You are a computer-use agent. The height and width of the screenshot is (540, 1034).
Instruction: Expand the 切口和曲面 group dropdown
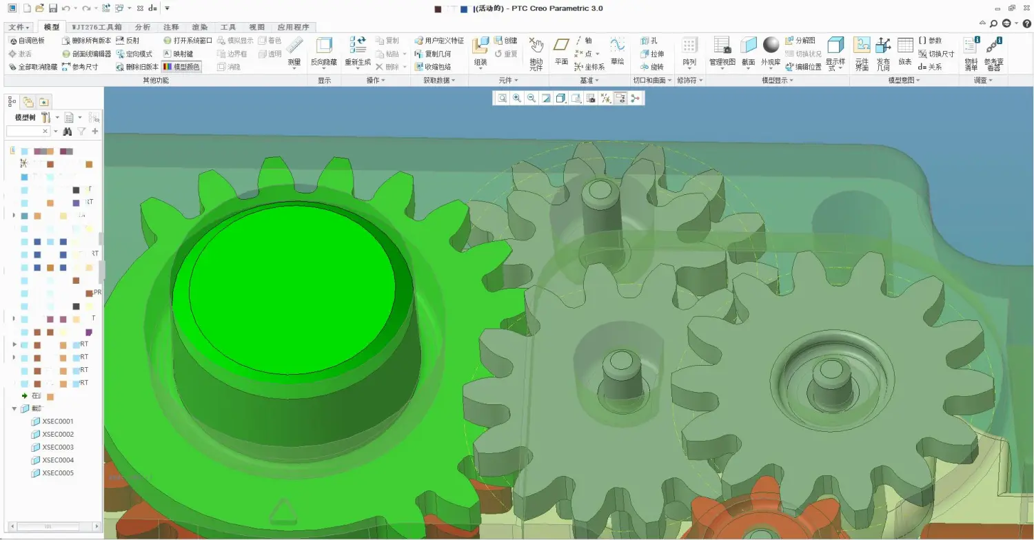pyautogui.click(x=653, y=81)
